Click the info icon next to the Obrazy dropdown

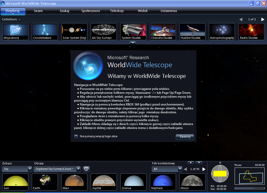tap(86, 169)
